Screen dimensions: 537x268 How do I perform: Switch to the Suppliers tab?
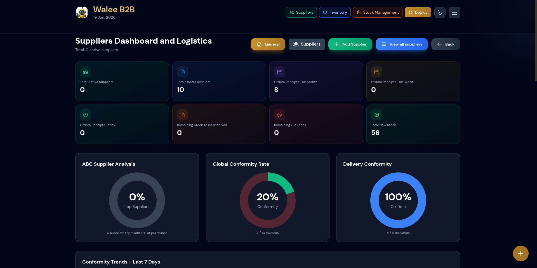pyautogui.click(x=307, y=44)
